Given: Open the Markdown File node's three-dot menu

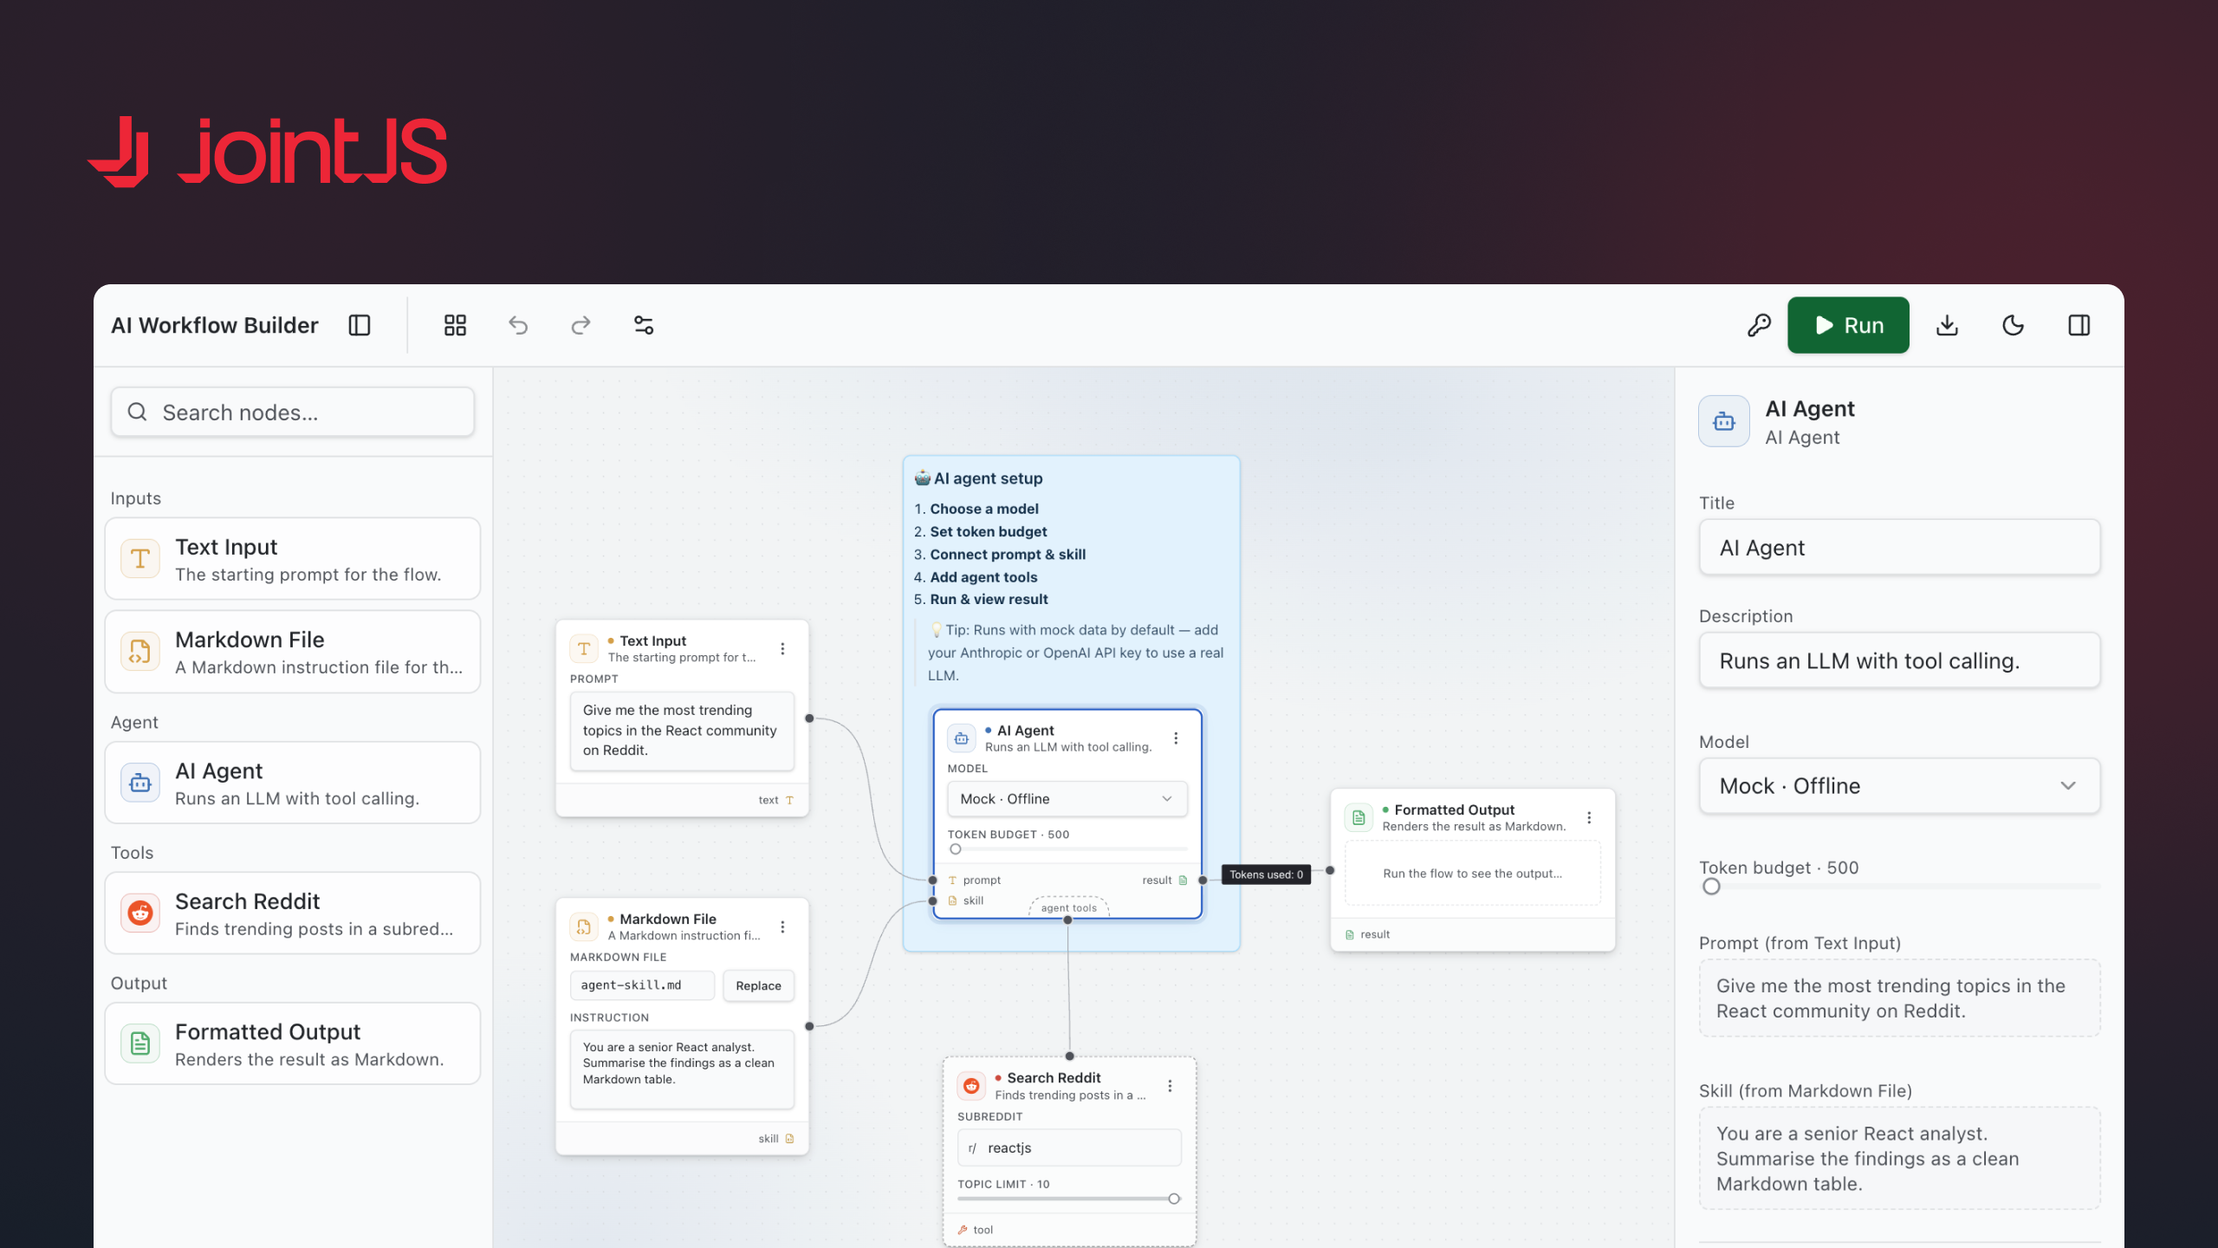Looking at the screenshot, I should click(782, 926).
